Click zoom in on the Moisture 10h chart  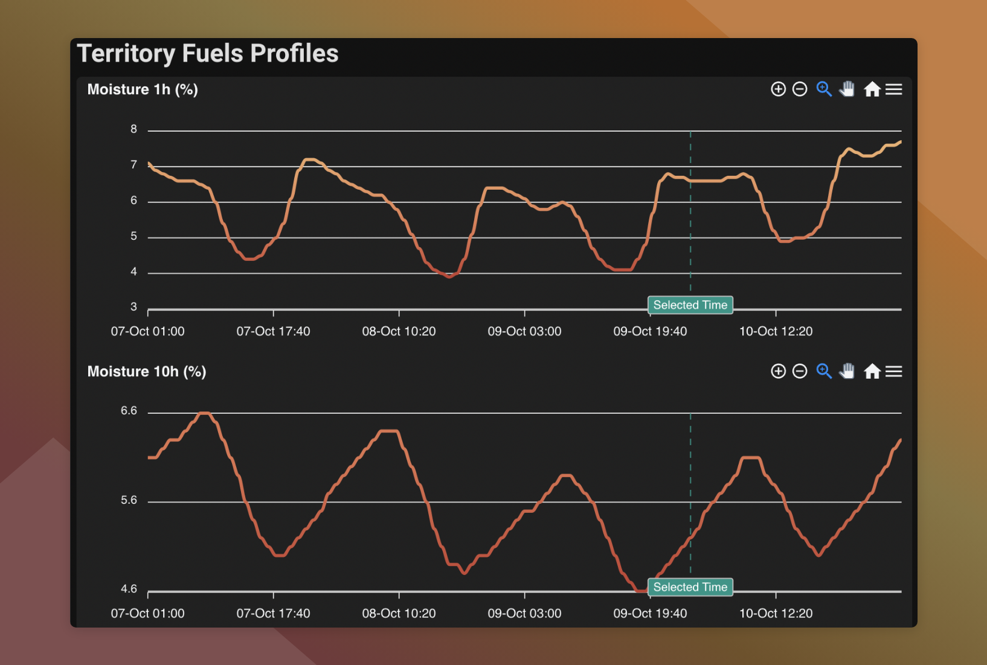pyautogui.click(x=778, y=371)
